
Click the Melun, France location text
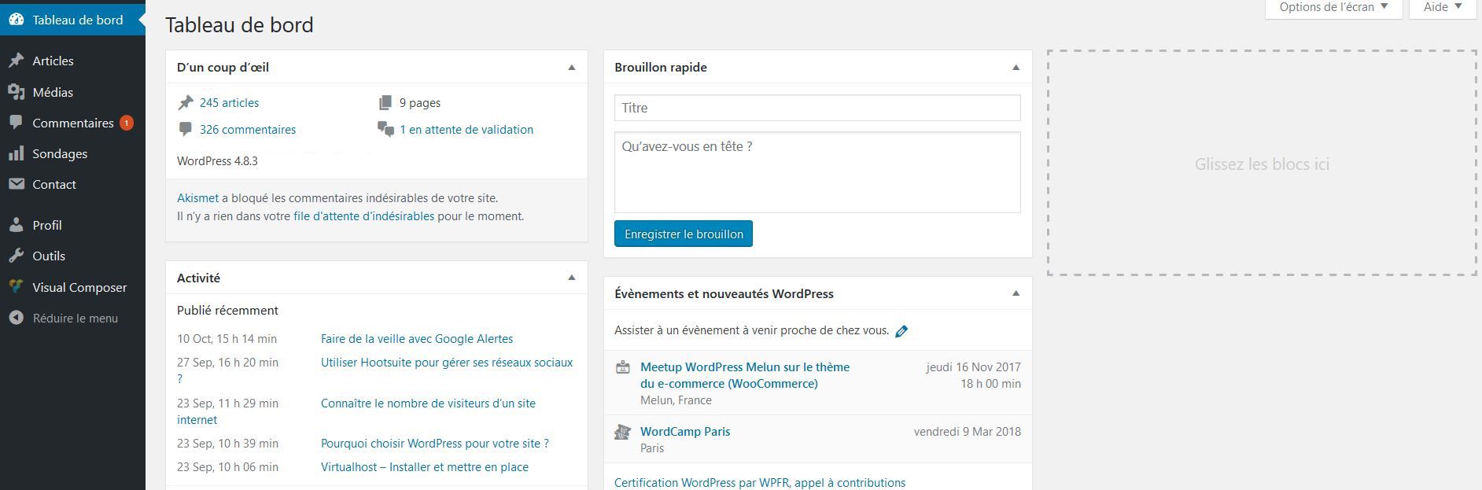676,400
